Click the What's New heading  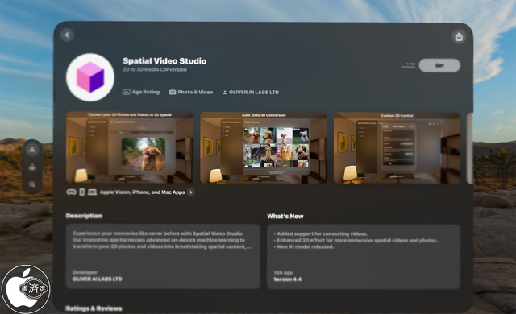[285, 216]
